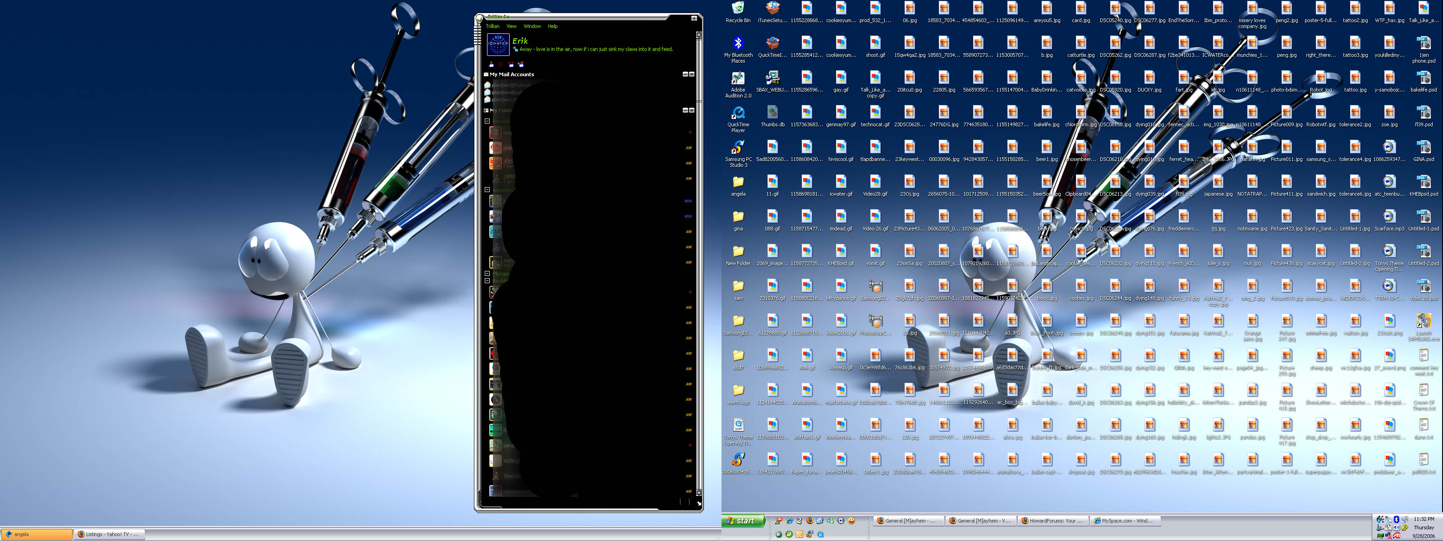
Task: Launch QuickTime Player desktop shortcut
Action: click(x=738, y=119)
